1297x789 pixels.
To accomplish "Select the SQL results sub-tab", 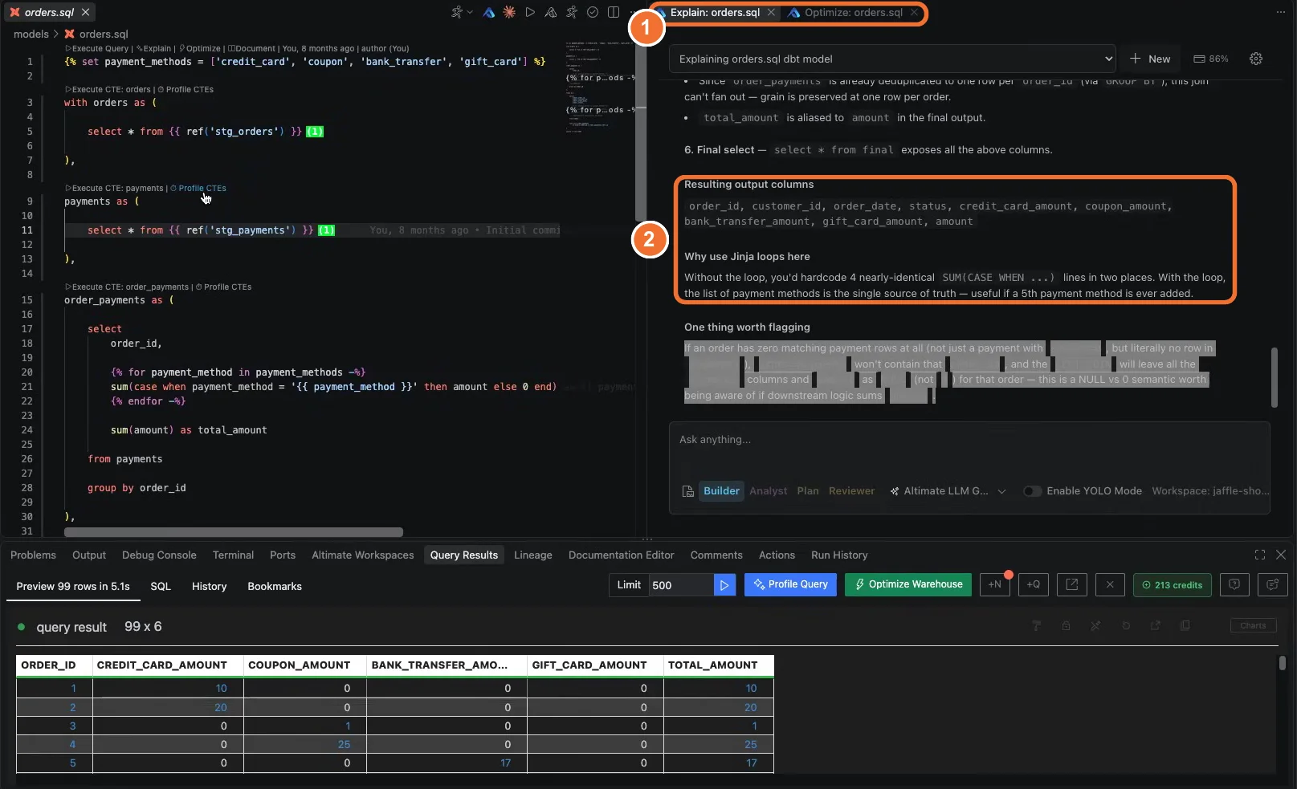I will click(x=161, y=586).
